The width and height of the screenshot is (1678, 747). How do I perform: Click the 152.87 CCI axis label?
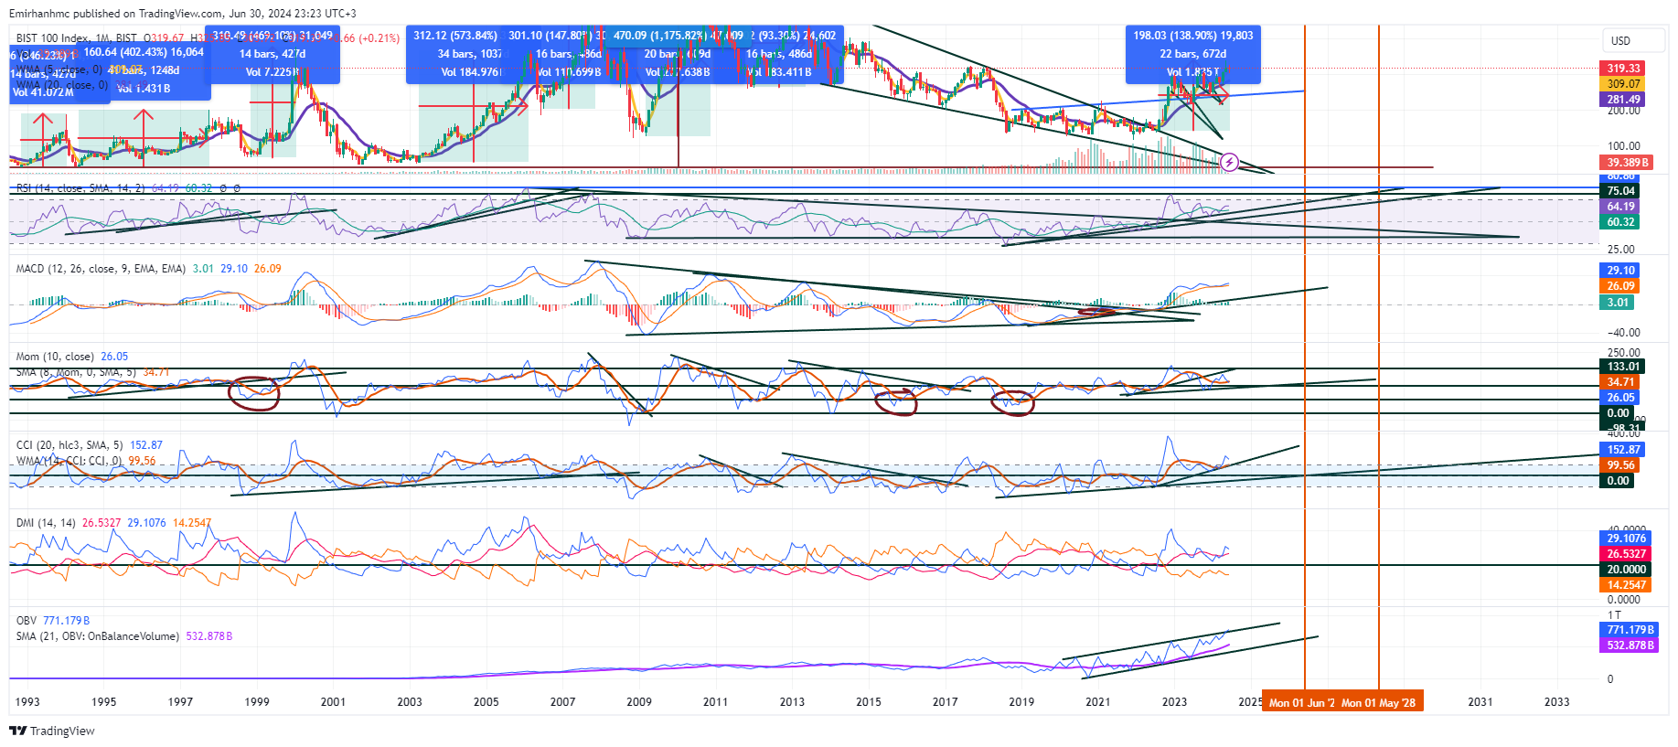[x=1624, y=450]
